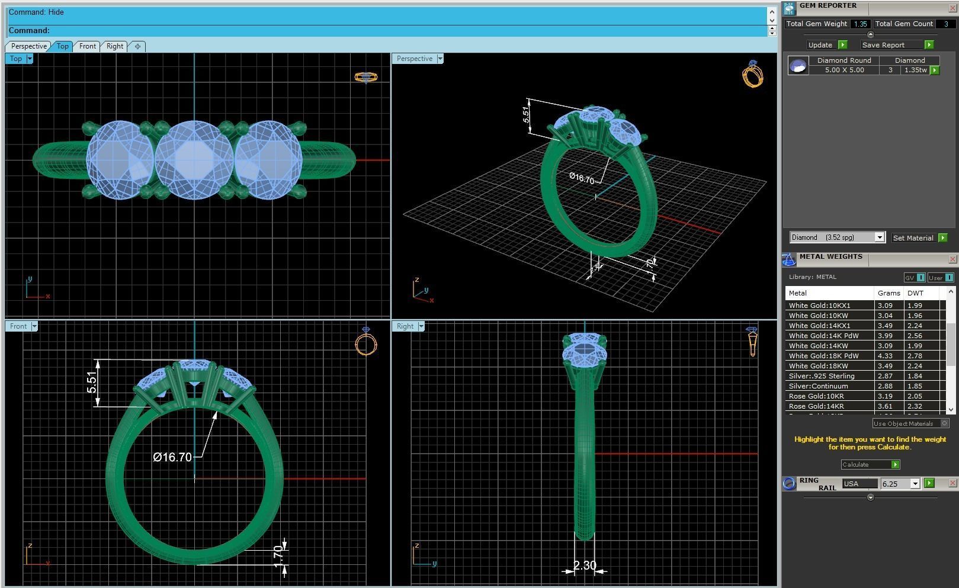Select White Gold:18K PdW row
Image resolution: width=959 pixels, height=588 pixels.
[x=865, y=356]
